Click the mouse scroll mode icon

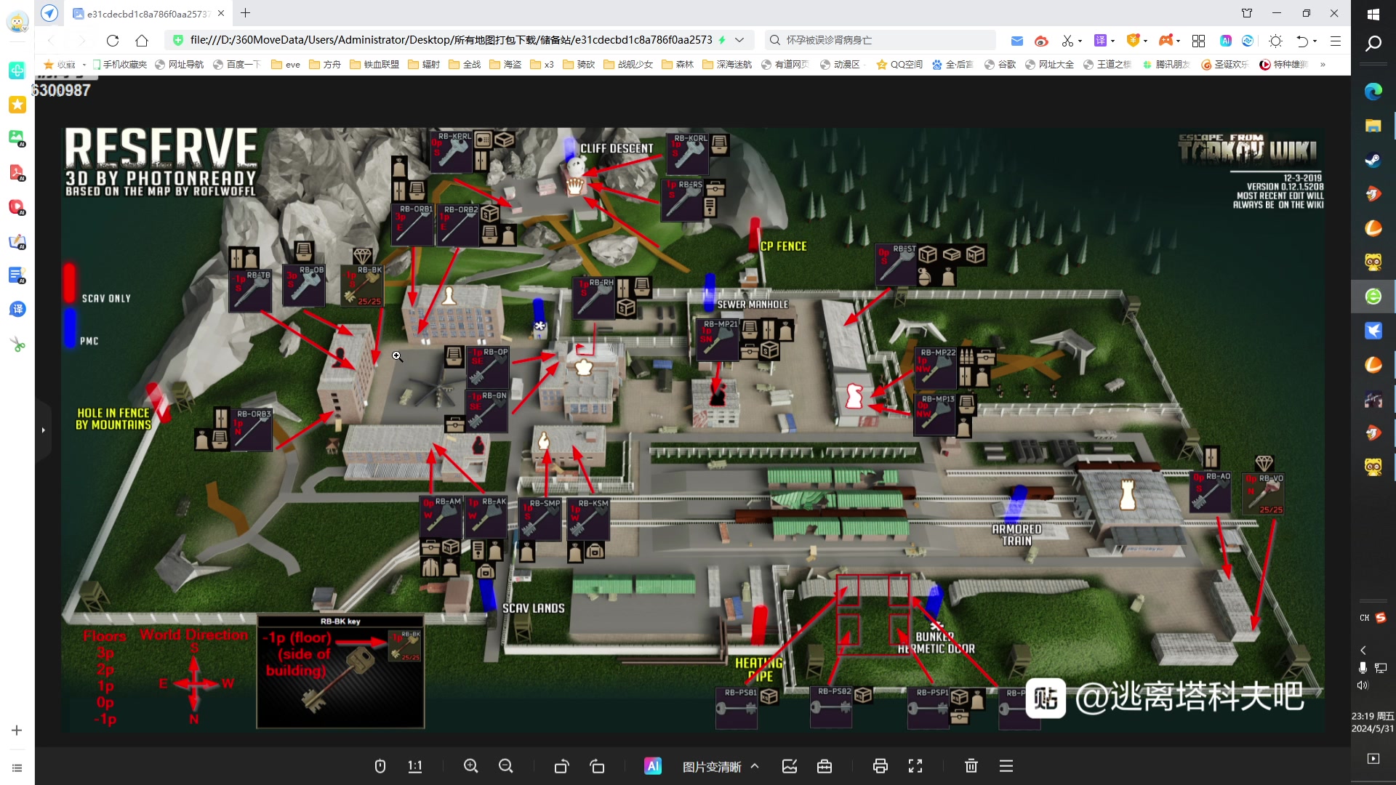(380, 766)
